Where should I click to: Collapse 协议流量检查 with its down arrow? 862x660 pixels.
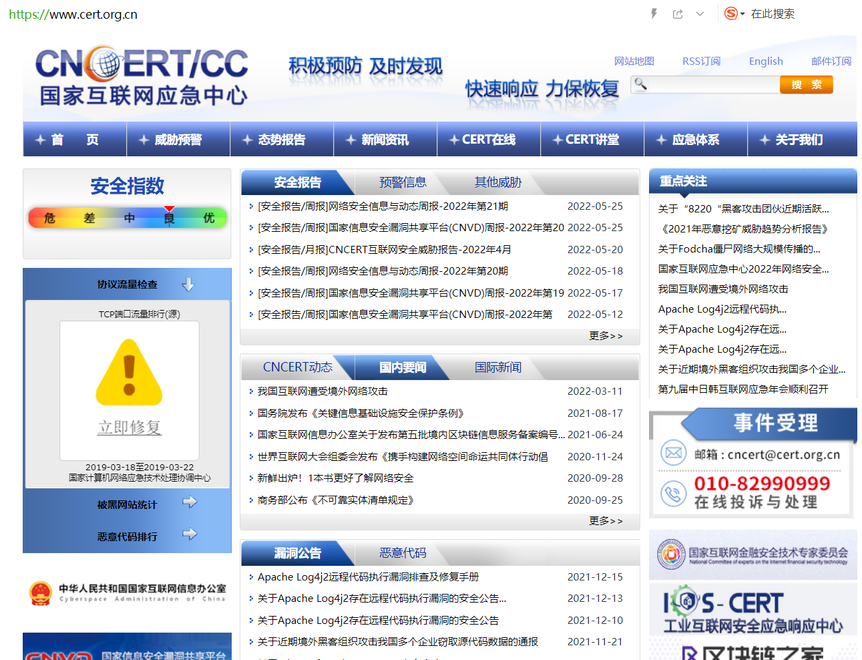[188, 284]
